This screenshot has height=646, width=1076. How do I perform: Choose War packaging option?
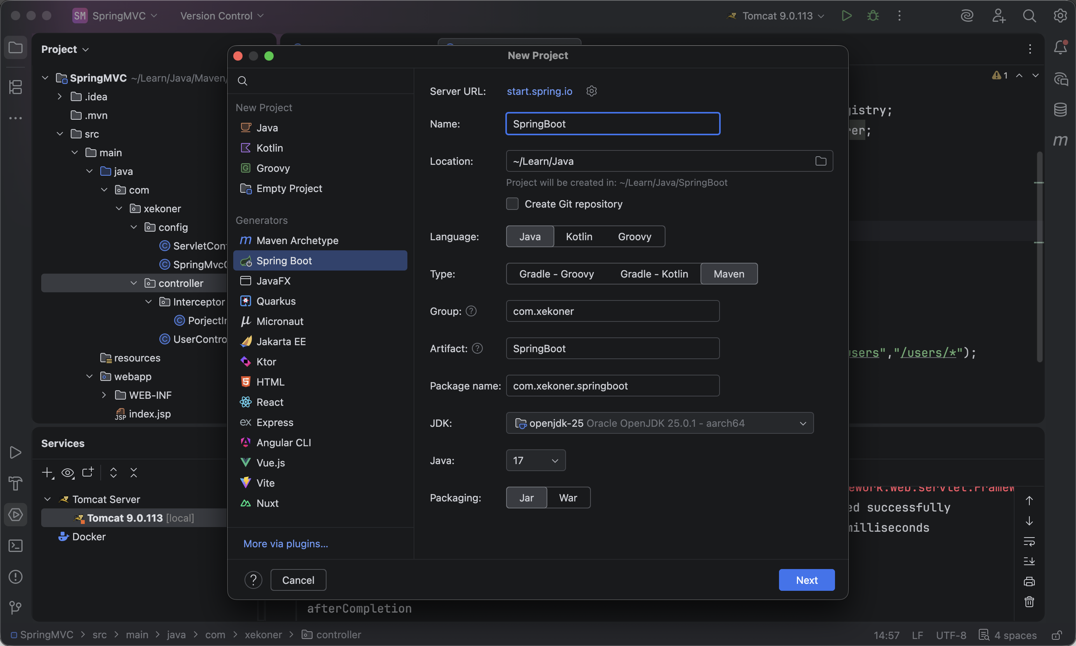[568, 498]
